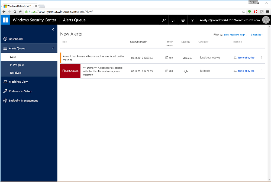Click the Windows Security Center title
This screenshot has width=271, height=182.
(34, 20)
